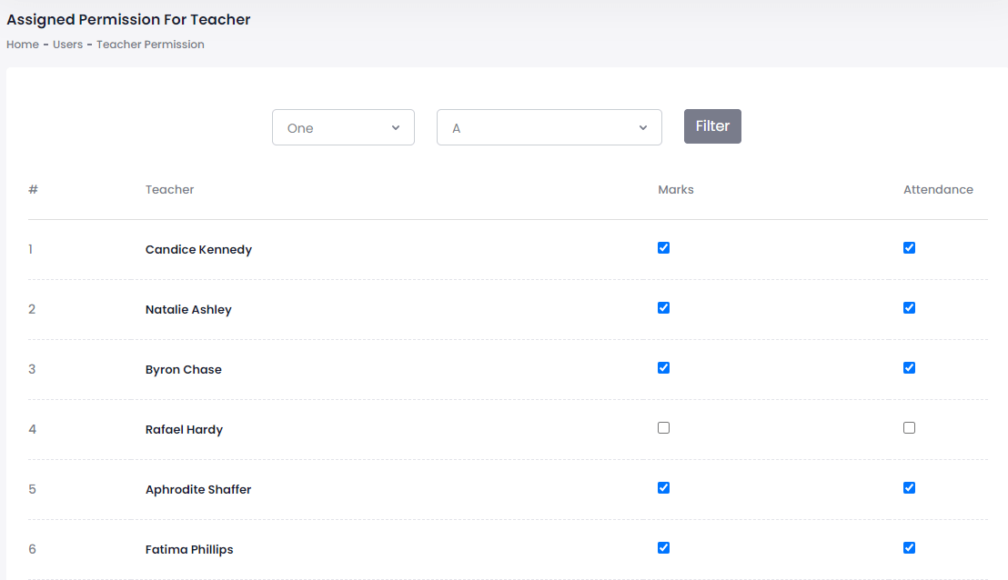Uncheck Attendance permission for Candice Kennedy
Viewport: 1008px width, 580px height.
(909, 248)
